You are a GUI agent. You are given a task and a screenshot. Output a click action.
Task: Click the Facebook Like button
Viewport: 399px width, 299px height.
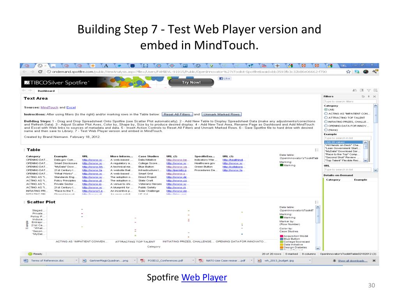(x=225, y=79)
